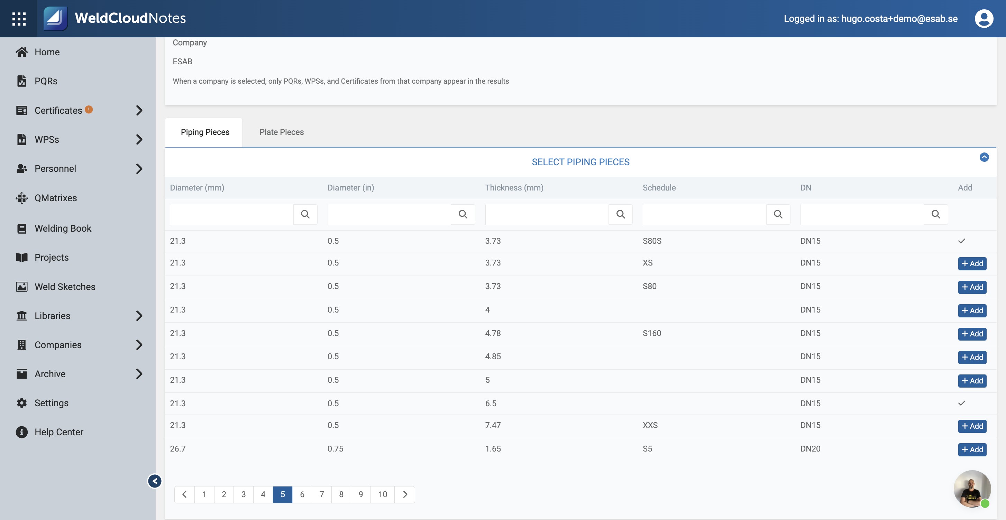Click the Diameter (in) search magnifier icon
The width and height of the screenshot is (1006, 520).
click(x=463, y=214)
